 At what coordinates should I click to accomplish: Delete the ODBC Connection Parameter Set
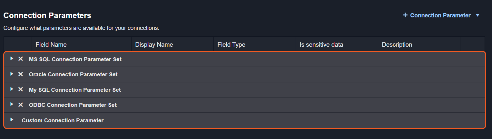21,105
